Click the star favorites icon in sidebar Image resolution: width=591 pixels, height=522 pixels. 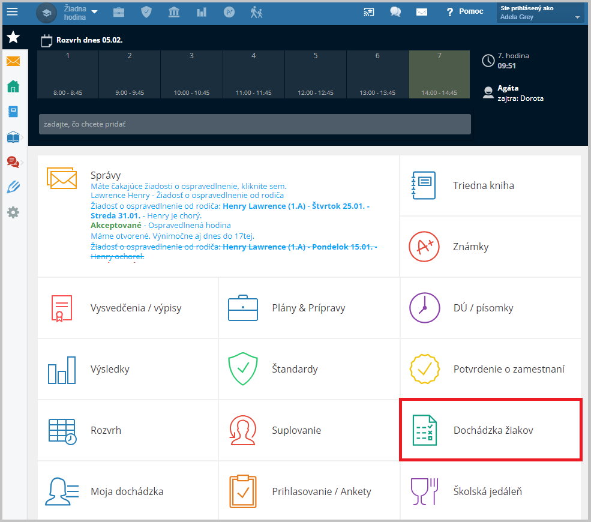(x=14, y=37)
